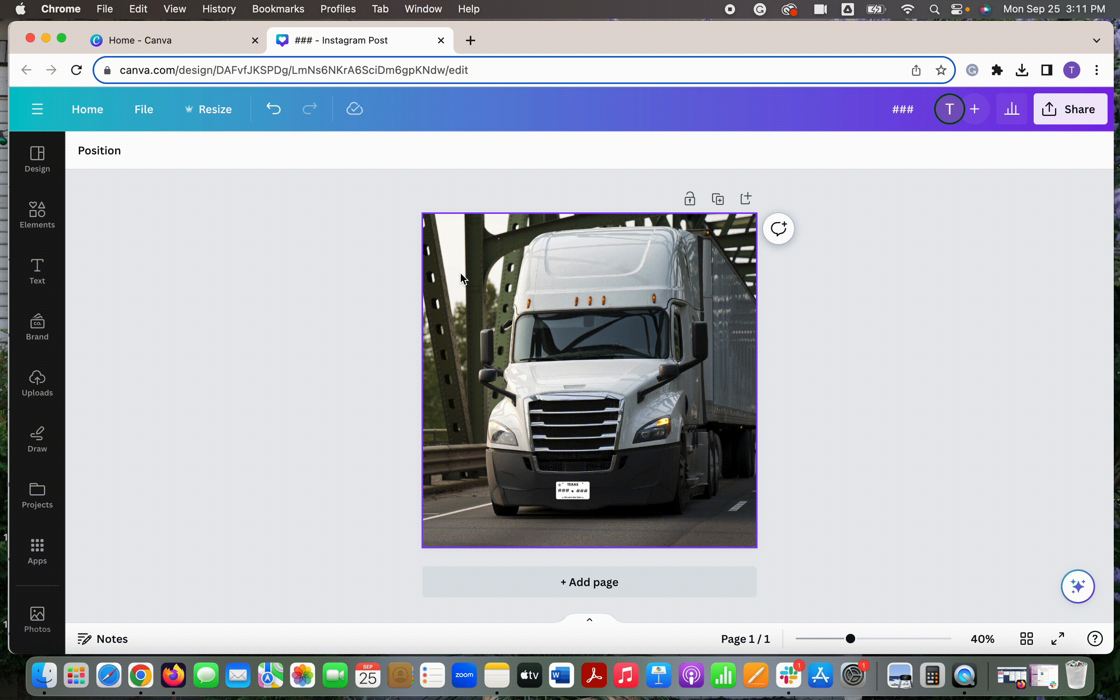Enter fullscreen present mode
This screenshot has height=700, width=1120.
click(1058, 639)
